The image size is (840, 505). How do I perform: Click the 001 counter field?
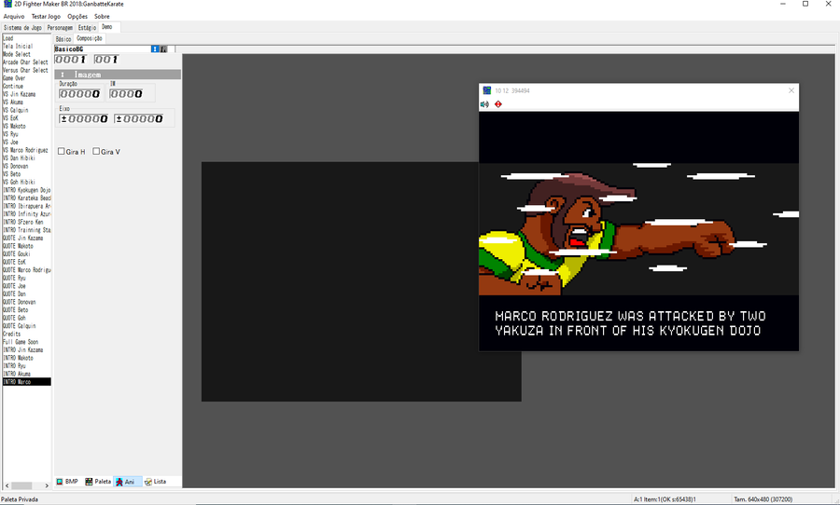[x=106, y=60]
